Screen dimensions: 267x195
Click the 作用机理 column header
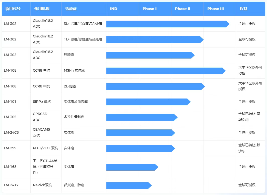(42, 9)
